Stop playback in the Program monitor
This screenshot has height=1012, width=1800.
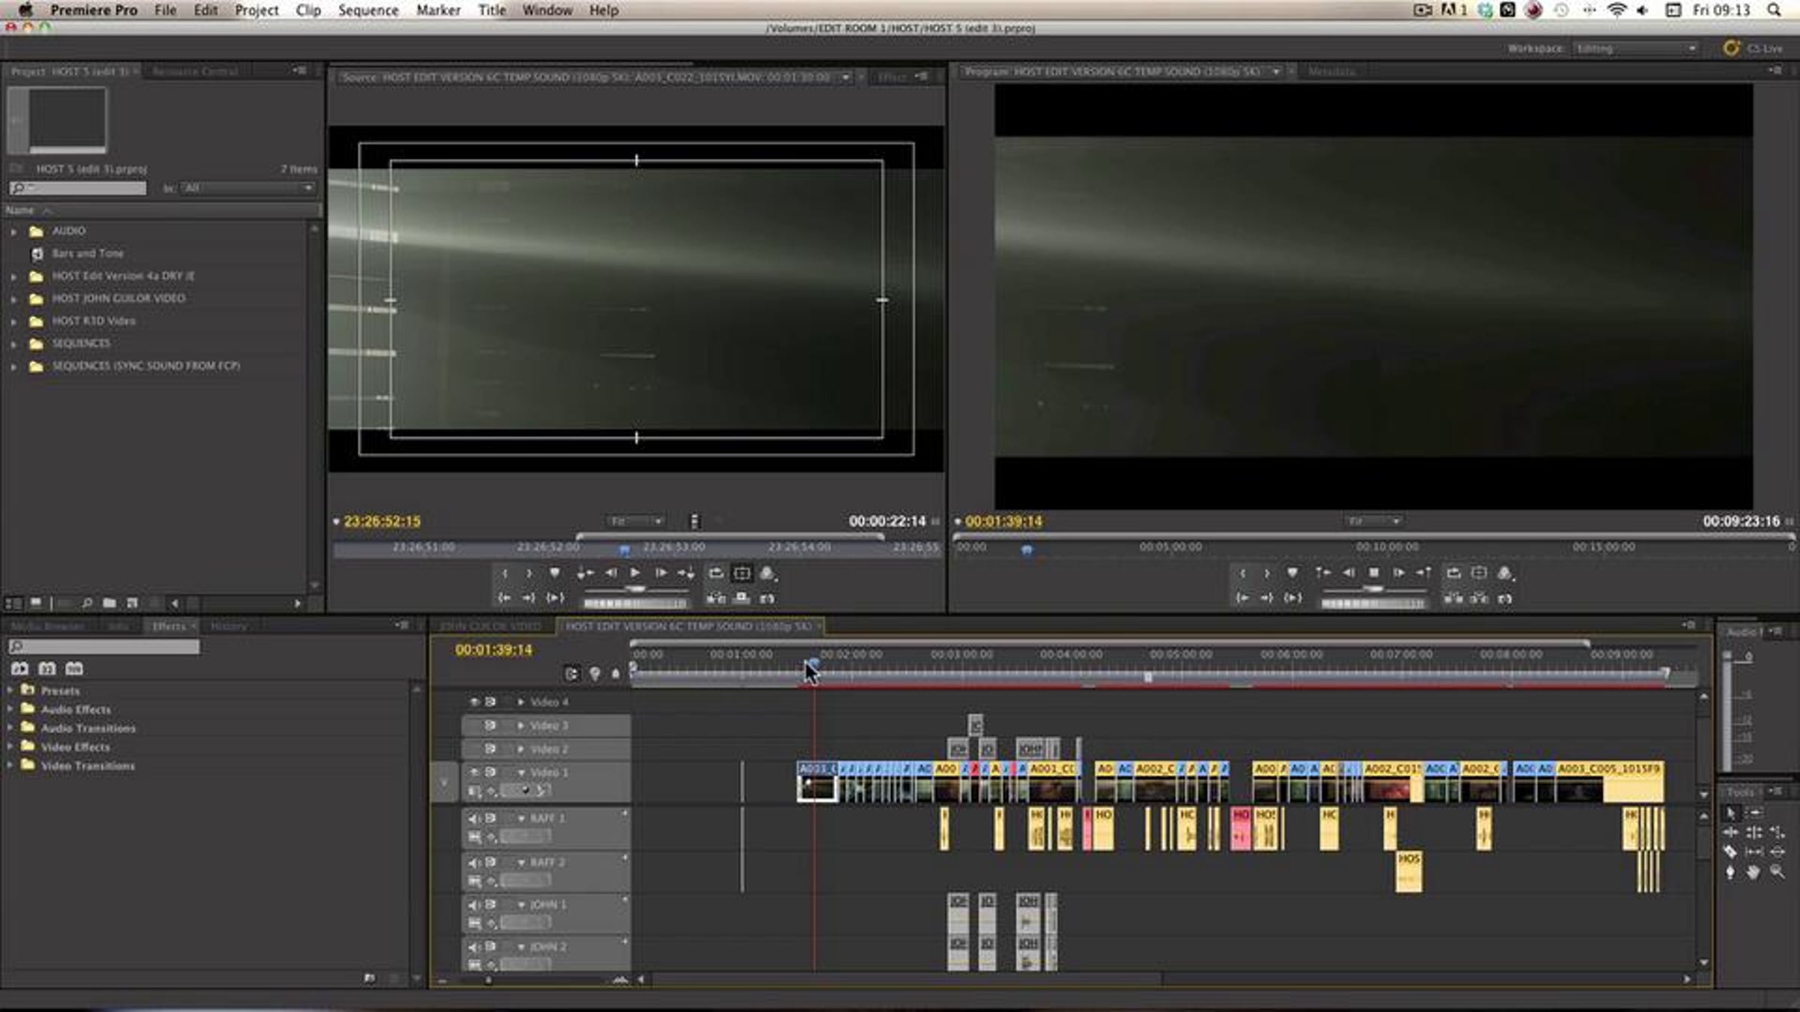[x=1373, y=573]
